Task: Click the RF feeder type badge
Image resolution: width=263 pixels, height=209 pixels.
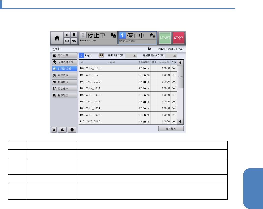Action: pos(101,55)
